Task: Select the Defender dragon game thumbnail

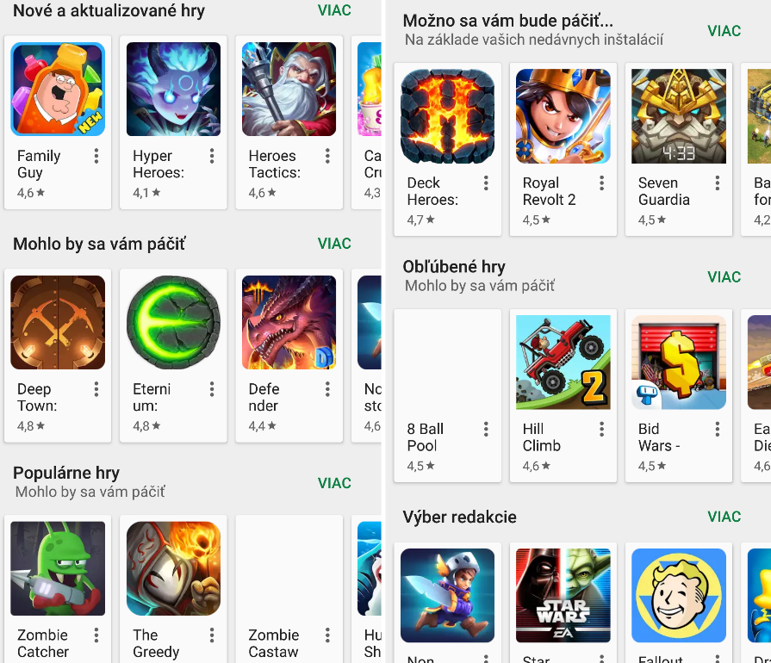Action: point(289,322)
